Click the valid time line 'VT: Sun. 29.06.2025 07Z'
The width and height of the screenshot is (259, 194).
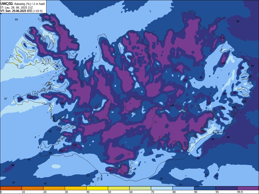(x=16, y=11)
